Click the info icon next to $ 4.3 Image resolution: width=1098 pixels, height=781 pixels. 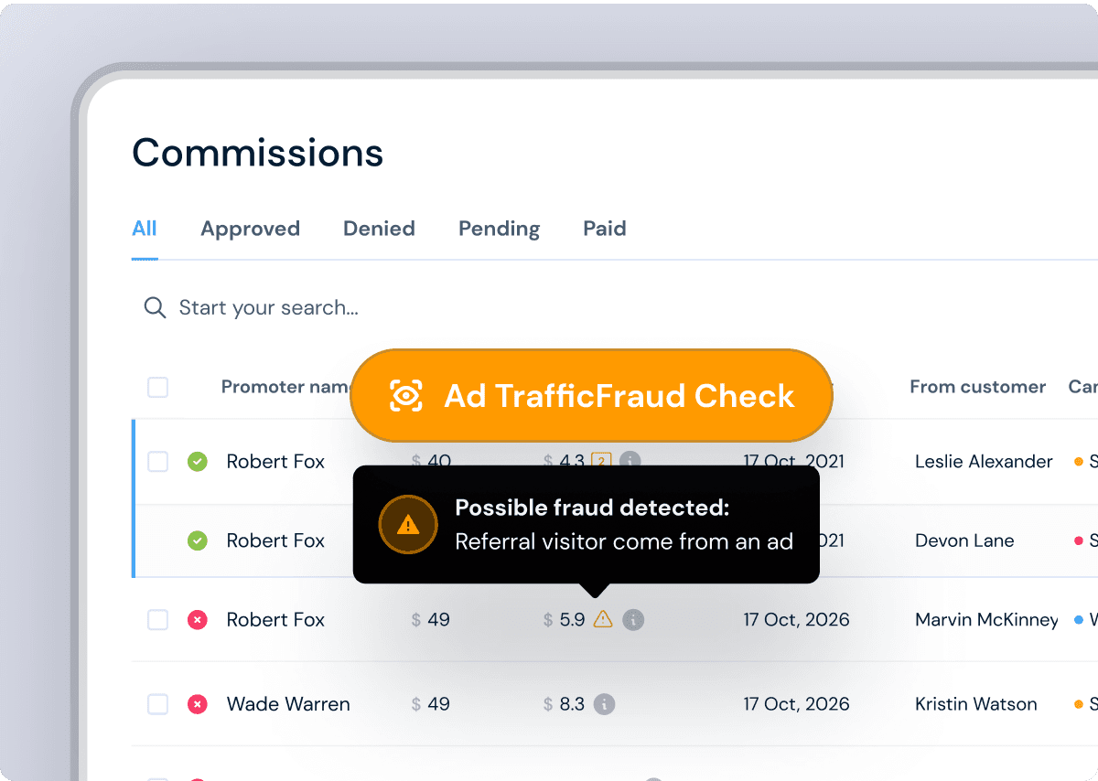(x=630, y=462)
